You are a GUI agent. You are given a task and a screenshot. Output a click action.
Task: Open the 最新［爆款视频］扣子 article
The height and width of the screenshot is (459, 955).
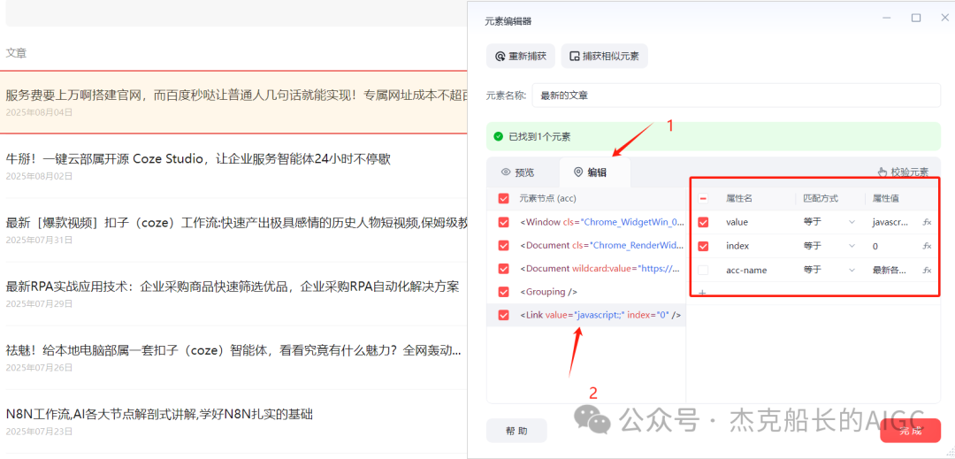coord(237,224)
